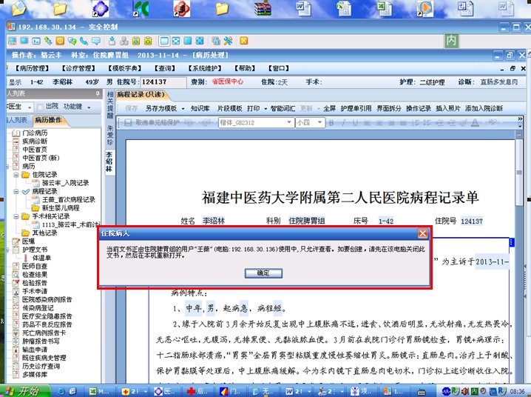Open the 功能键 dropdown arrow

pos(89,107)
